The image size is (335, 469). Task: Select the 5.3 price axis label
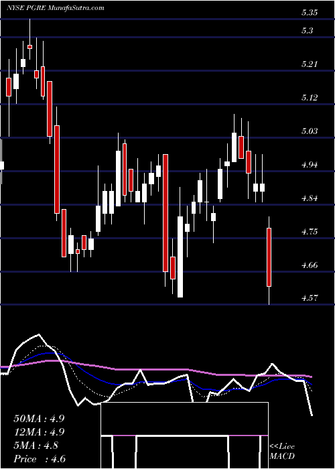pyautogui.click(x=307, y=31)
